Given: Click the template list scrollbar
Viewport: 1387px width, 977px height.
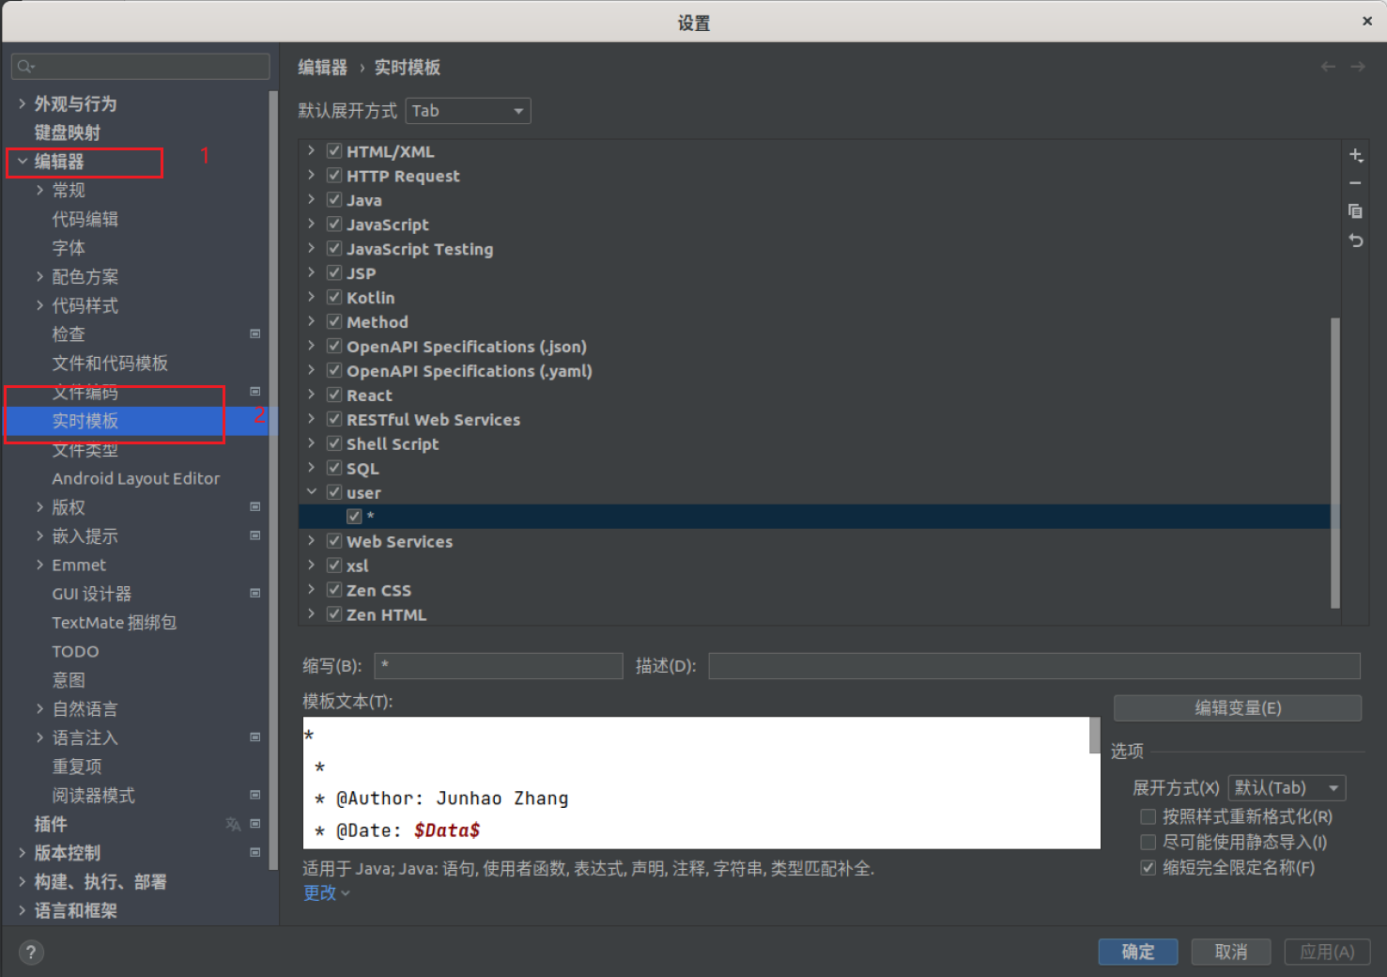Looking at the screenshot, I should 1335,463.
